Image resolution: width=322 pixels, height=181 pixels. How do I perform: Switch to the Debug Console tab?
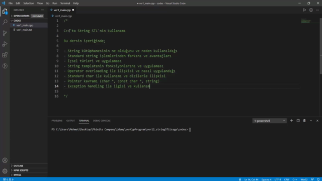pyautogui.click(x=102, y=121)
